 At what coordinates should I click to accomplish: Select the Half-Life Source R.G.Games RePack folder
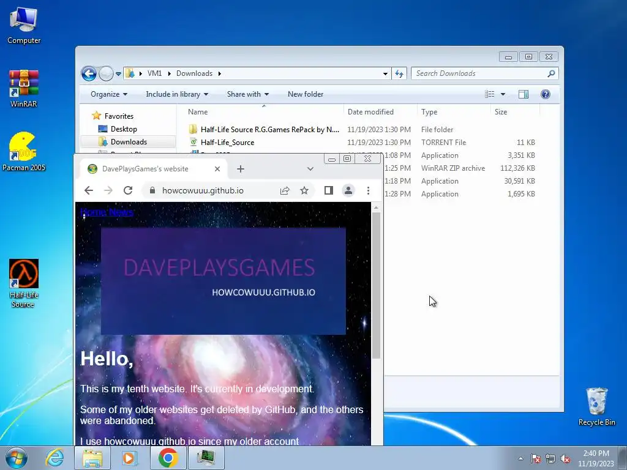pos(269,130)
